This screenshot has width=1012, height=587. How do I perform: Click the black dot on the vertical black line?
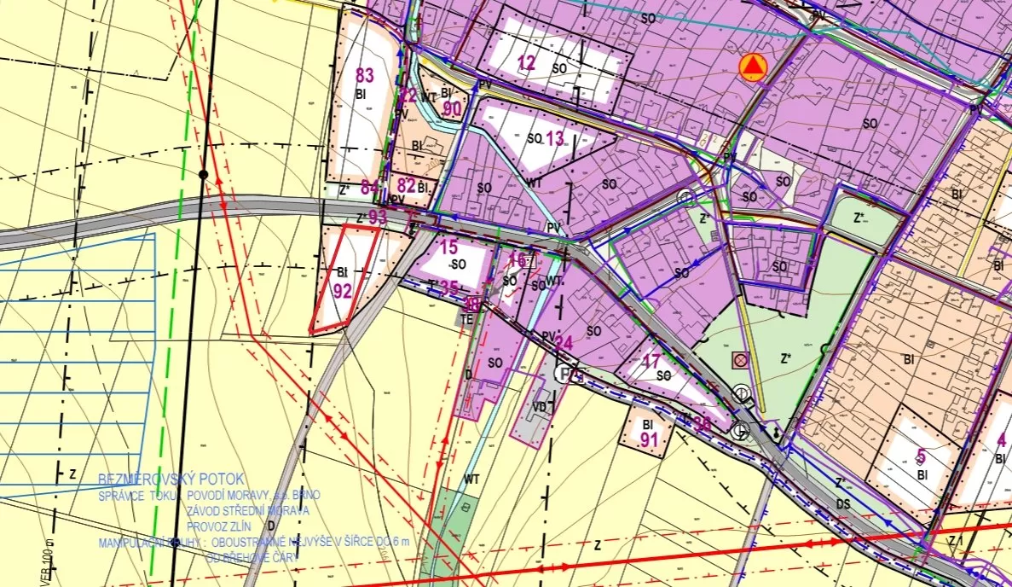(203, 174)
